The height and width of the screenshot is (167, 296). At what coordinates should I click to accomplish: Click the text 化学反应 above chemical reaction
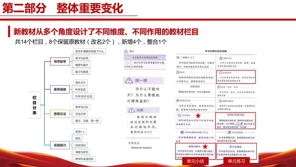coord(134,143)
